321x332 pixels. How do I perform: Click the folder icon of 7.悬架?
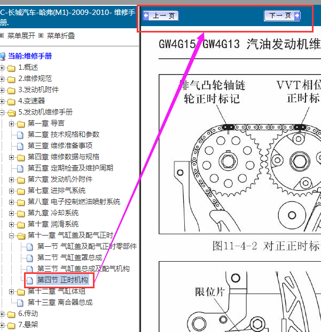[11, 326]
